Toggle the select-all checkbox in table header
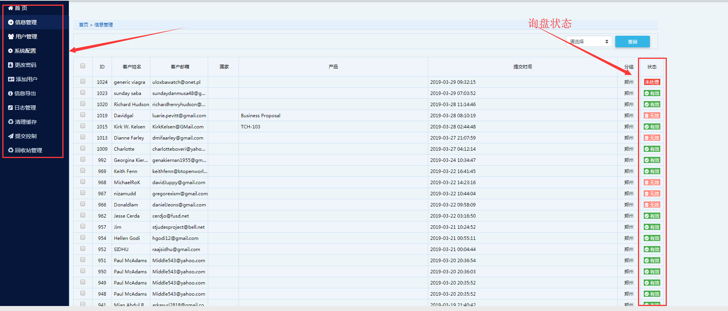This screenshot has width=728, height=311. [83, 66]
